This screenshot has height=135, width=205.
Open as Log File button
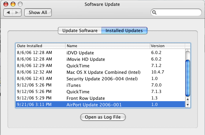tap(103, 117)
